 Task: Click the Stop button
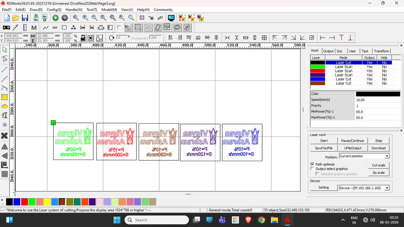click(x=379, y=141)
